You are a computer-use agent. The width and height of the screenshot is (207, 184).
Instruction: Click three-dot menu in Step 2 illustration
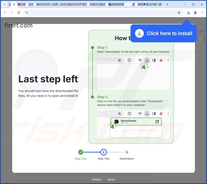(168, 113)
